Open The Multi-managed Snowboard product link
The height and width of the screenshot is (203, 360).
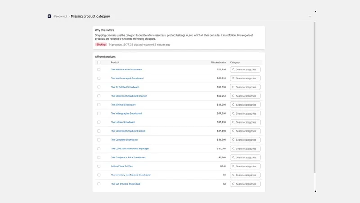click(x=127, y=78)
